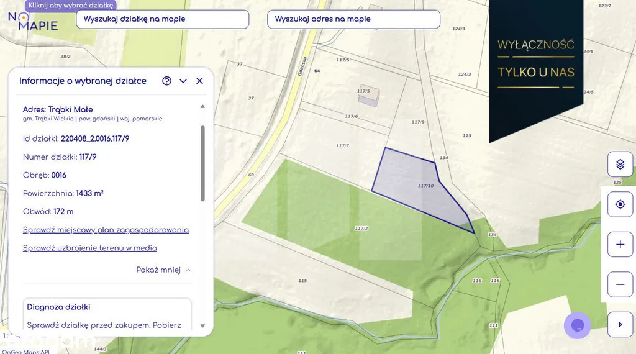This screenshot has width=636, height=354.
Task: Collapse the panel with the chevron arrow
Action: point(183,81)
